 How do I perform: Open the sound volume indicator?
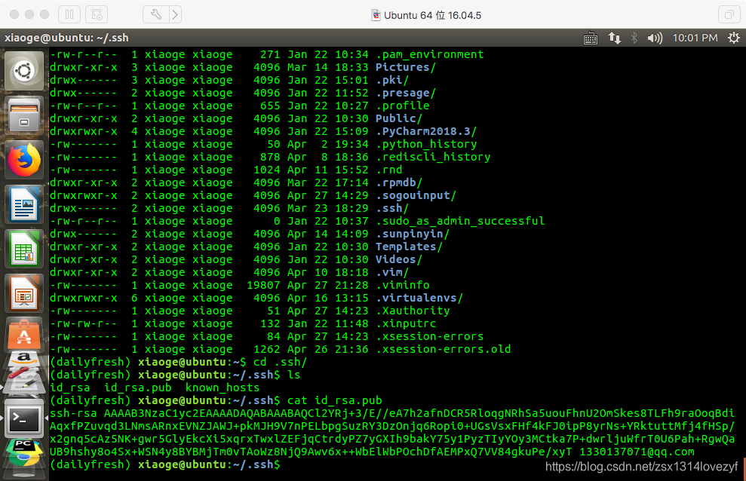[655, 38]
